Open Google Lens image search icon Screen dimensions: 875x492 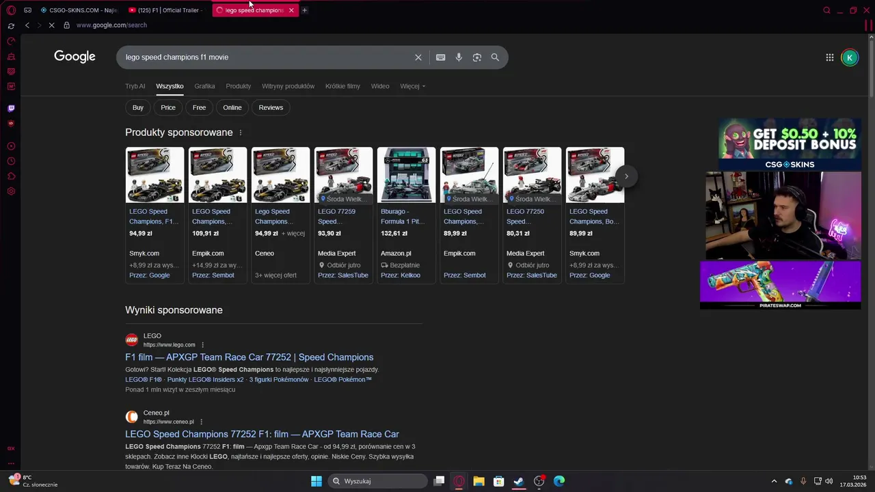[x=477, y=57]
